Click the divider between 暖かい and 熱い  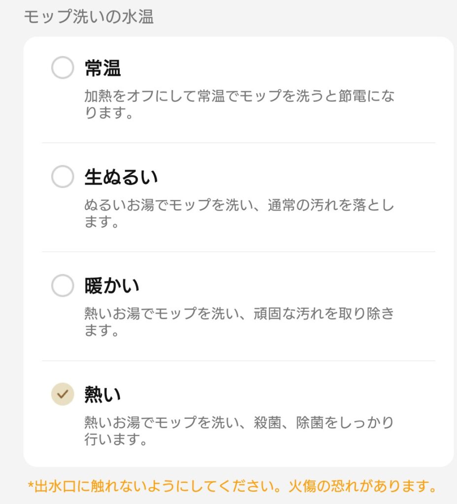pos(238,360)
